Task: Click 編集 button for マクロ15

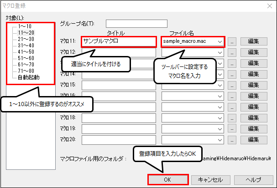Action: click(x=254, y=85)
